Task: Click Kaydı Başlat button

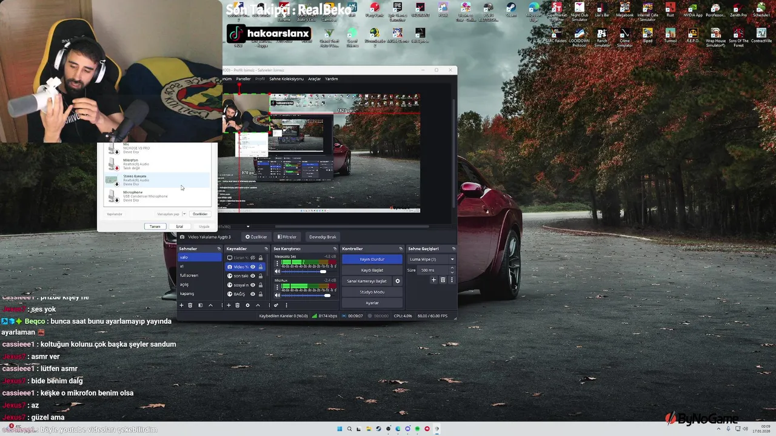Action: pos(372,270)
